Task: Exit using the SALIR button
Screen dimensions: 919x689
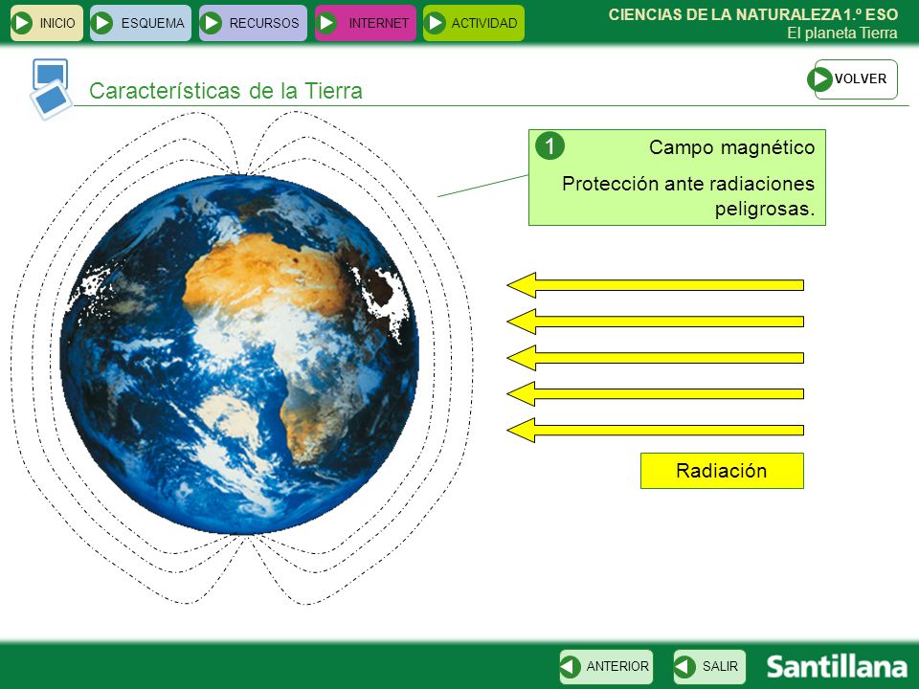Action: [x=709, y=667]
